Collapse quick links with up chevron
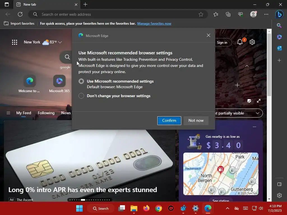Image resolution: width=287 pixels, height=215 pixels. pos(247,66)
